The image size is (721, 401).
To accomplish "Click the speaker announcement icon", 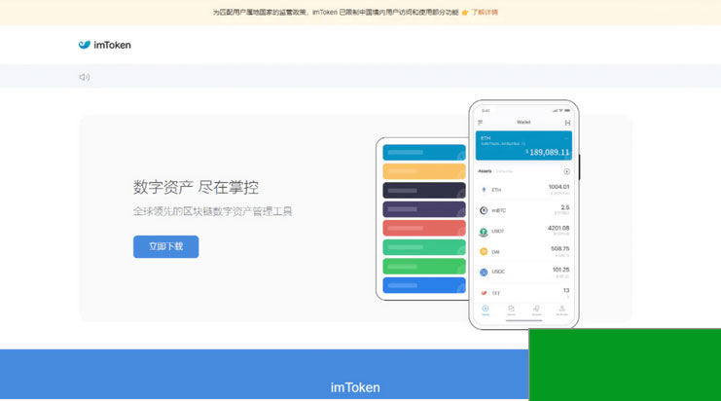I will tap(84, 77).
